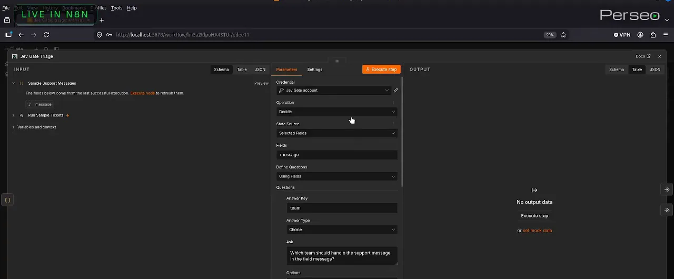This screenshot has width=674, height=279.
Task: Switch input view to Table tab
Action: (242, 69)
